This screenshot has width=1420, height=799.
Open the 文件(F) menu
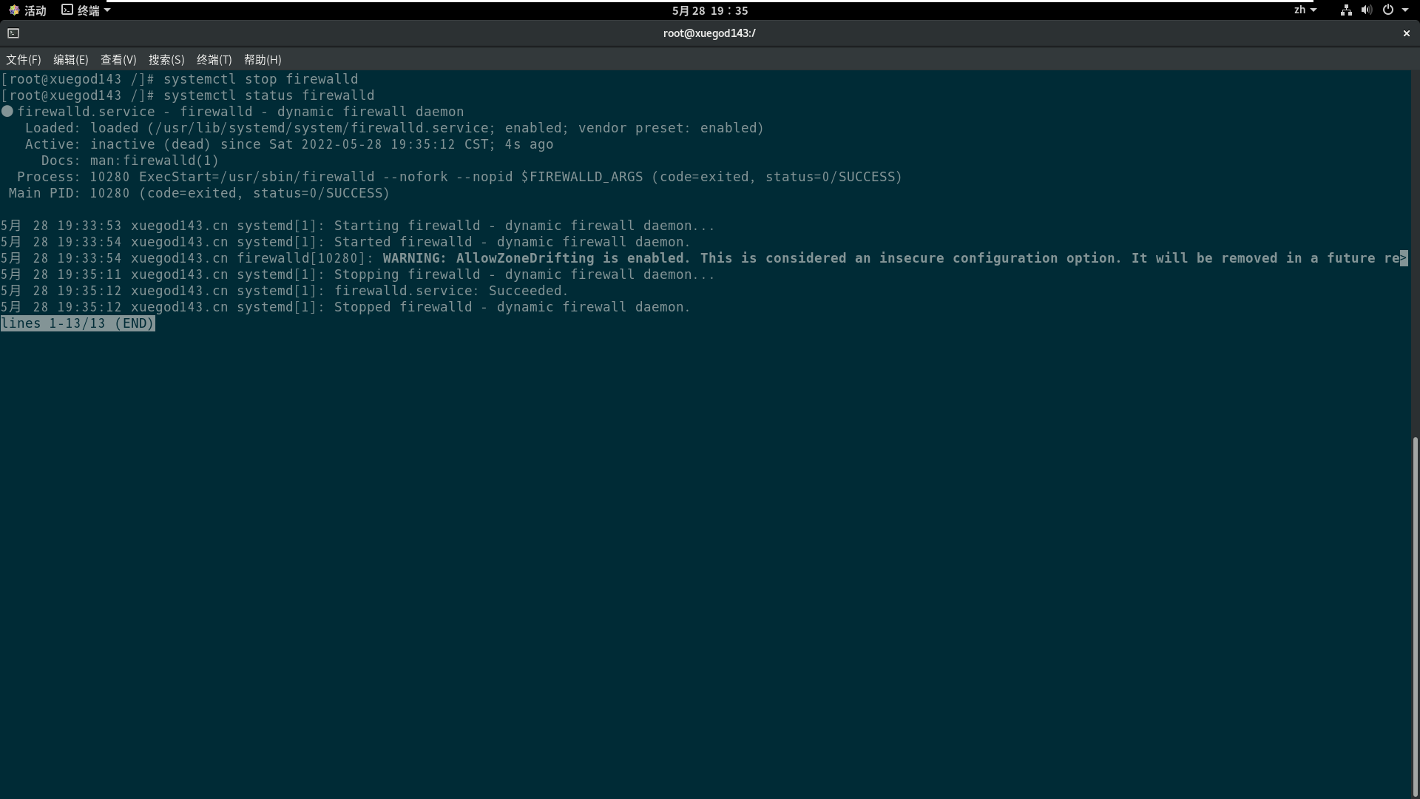(x=23, y=60)
